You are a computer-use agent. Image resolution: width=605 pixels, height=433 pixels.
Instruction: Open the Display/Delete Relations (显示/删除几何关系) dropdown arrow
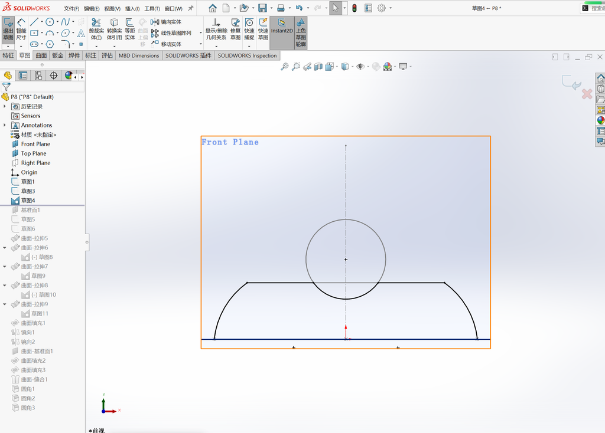(x=216, y=47)
